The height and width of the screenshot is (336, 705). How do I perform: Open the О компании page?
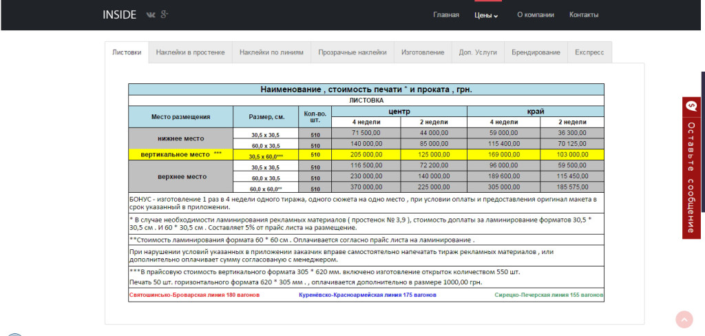click(535, 15)
